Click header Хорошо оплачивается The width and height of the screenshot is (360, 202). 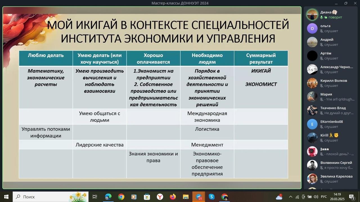153,59
